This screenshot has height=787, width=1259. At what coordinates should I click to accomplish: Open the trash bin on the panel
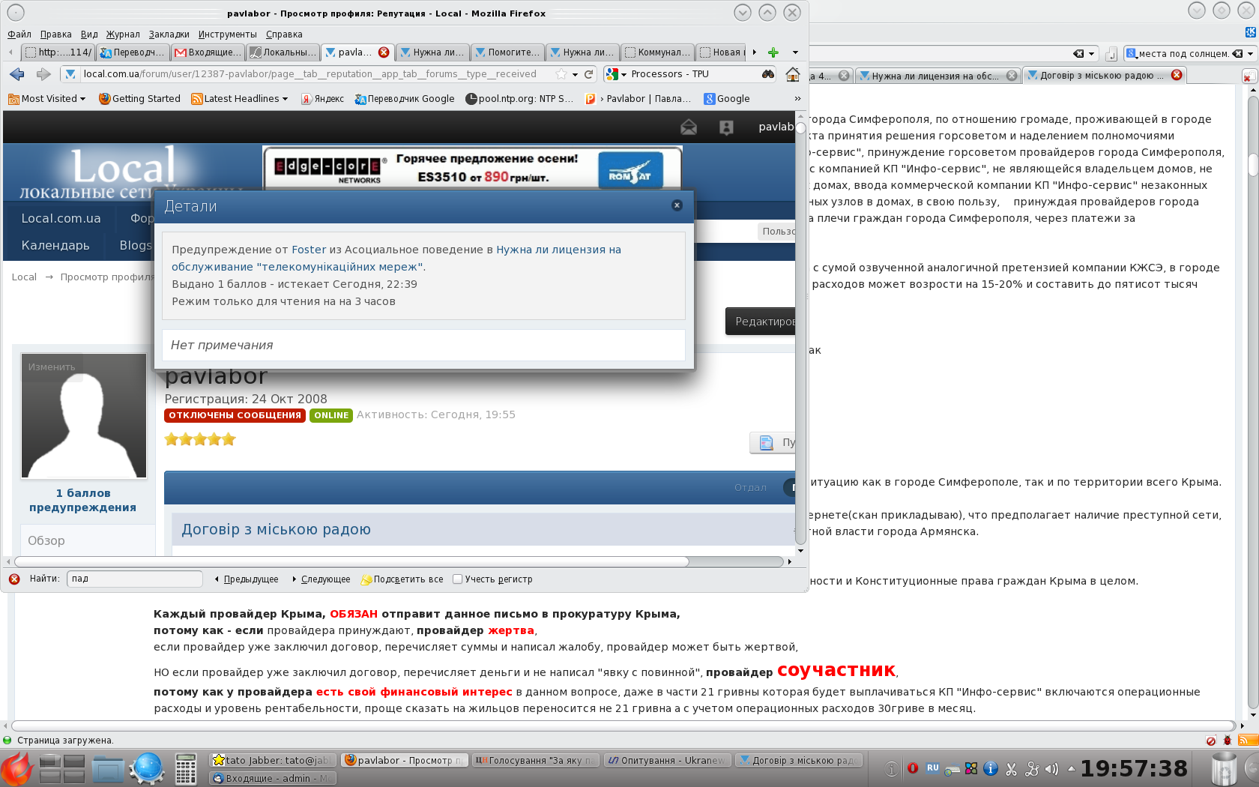(1225, 769)
